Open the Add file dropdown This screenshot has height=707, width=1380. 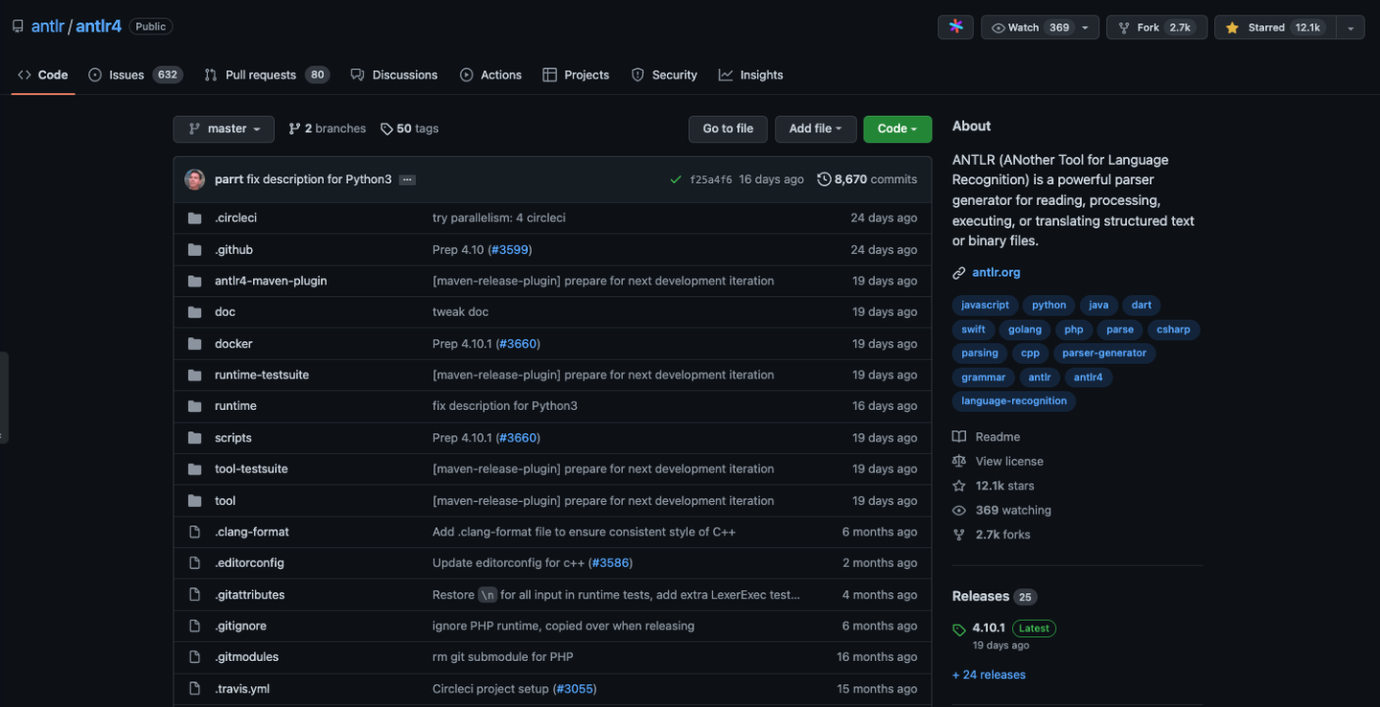pos(816,127)
